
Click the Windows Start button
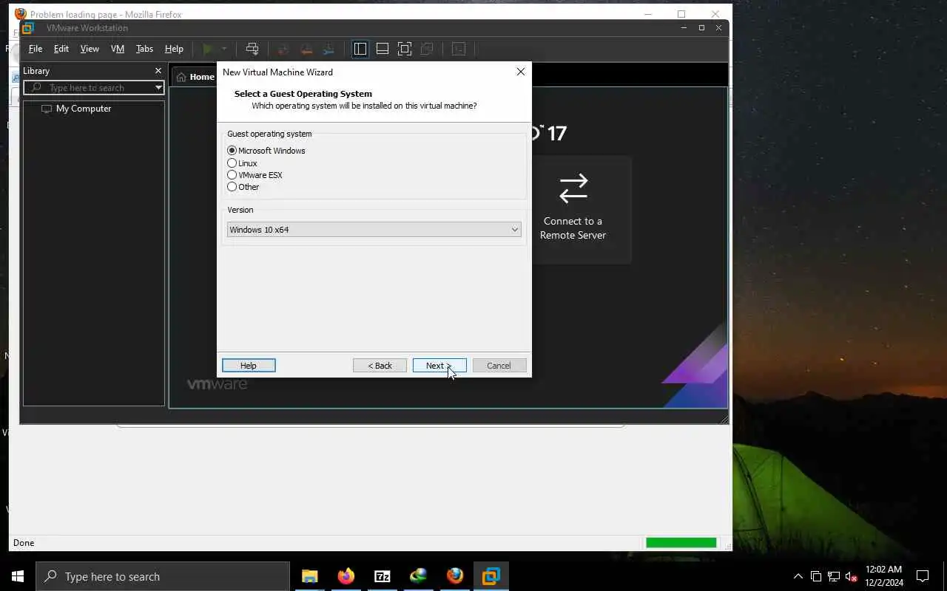18,576
